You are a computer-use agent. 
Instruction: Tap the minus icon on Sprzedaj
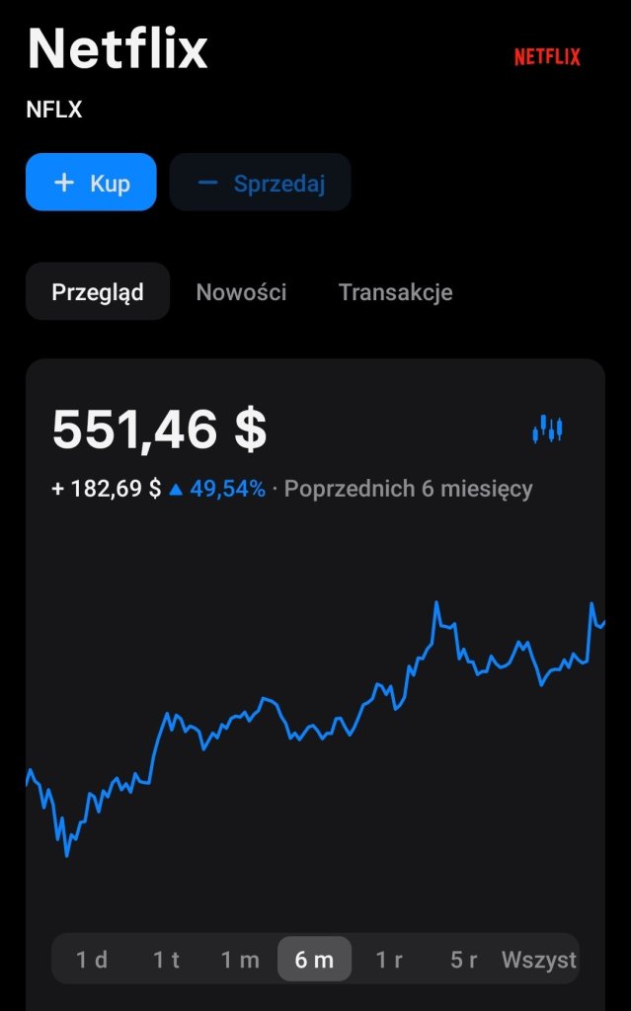click(x=207, y=183)
